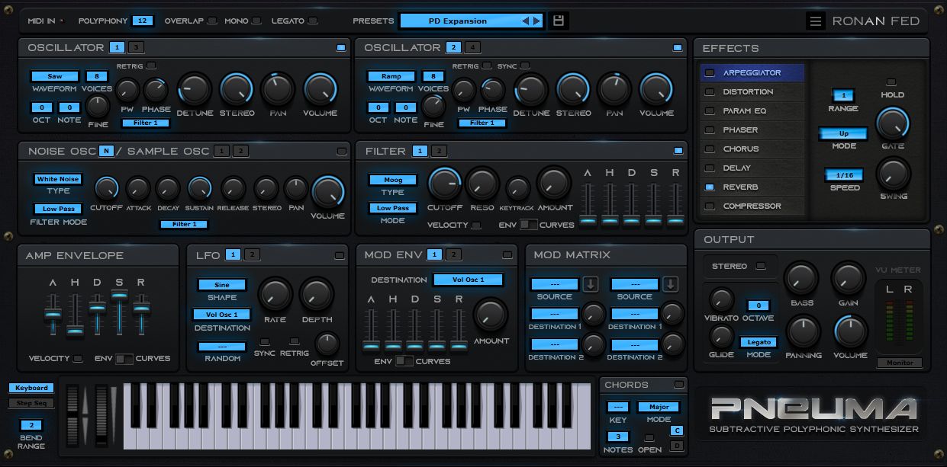This screenshot has height=467, width=947.
Task: Toggle the Chords section power indicator
Action: pyautogui.click(x=678, y=385)
